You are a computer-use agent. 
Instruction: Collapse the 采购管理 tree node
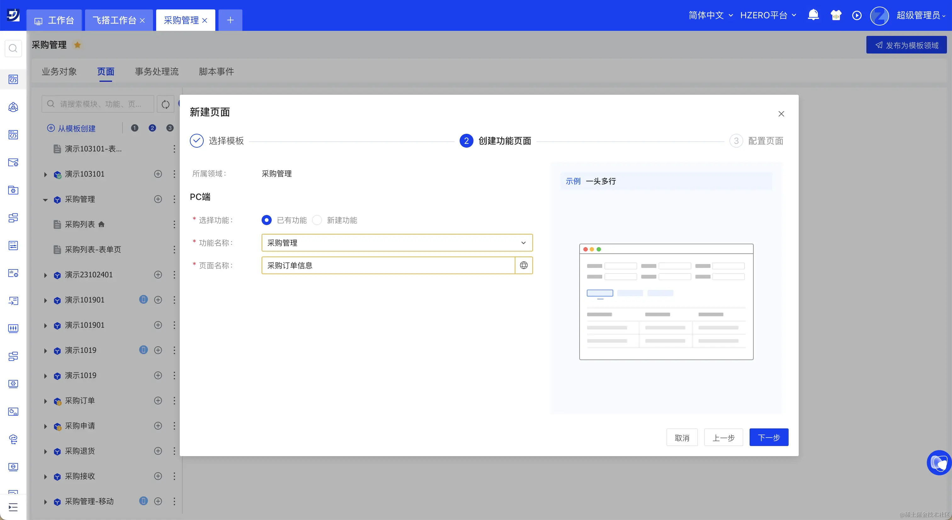pos(45,200)
